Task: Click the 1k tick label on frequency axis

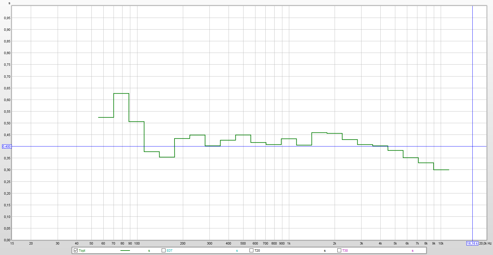Action: pyautogui.click(x=289, y=243)
